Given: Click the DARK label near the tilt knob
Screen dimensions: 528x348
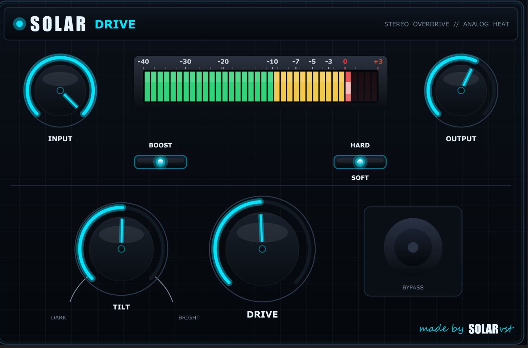Looking at the screenshot, I should click(x=59, y=318).
